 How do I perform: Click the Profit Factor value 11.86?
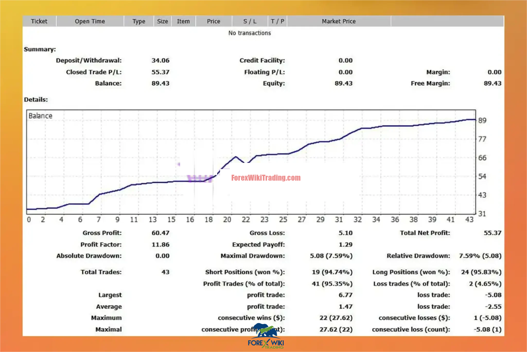(160, 244)
